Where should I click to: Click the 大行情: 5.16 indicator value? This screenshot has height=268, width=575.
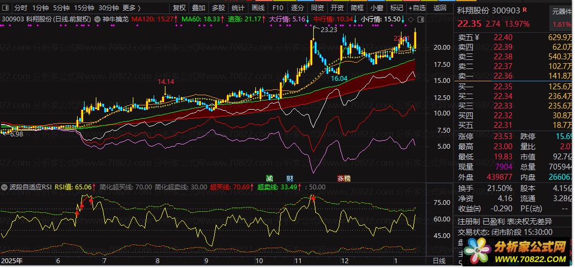pos(289,19)
